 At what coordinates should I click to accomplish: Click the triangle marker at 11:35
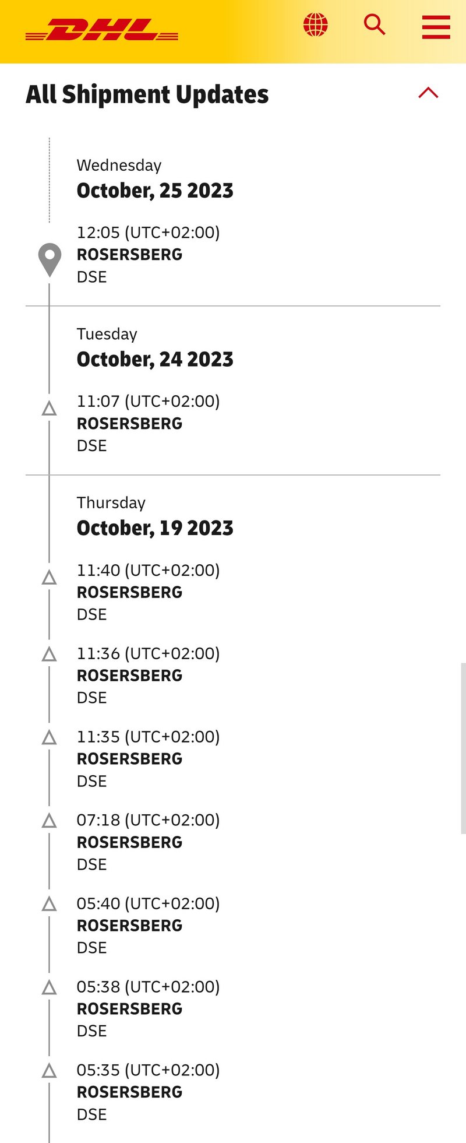(x=50, y=738)
